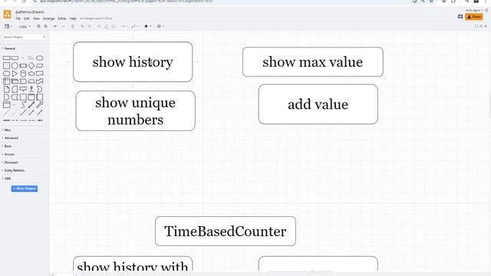This screenshot has height=276, width=491.
Task: Open the File menu
Action: (x=18, y=18)
